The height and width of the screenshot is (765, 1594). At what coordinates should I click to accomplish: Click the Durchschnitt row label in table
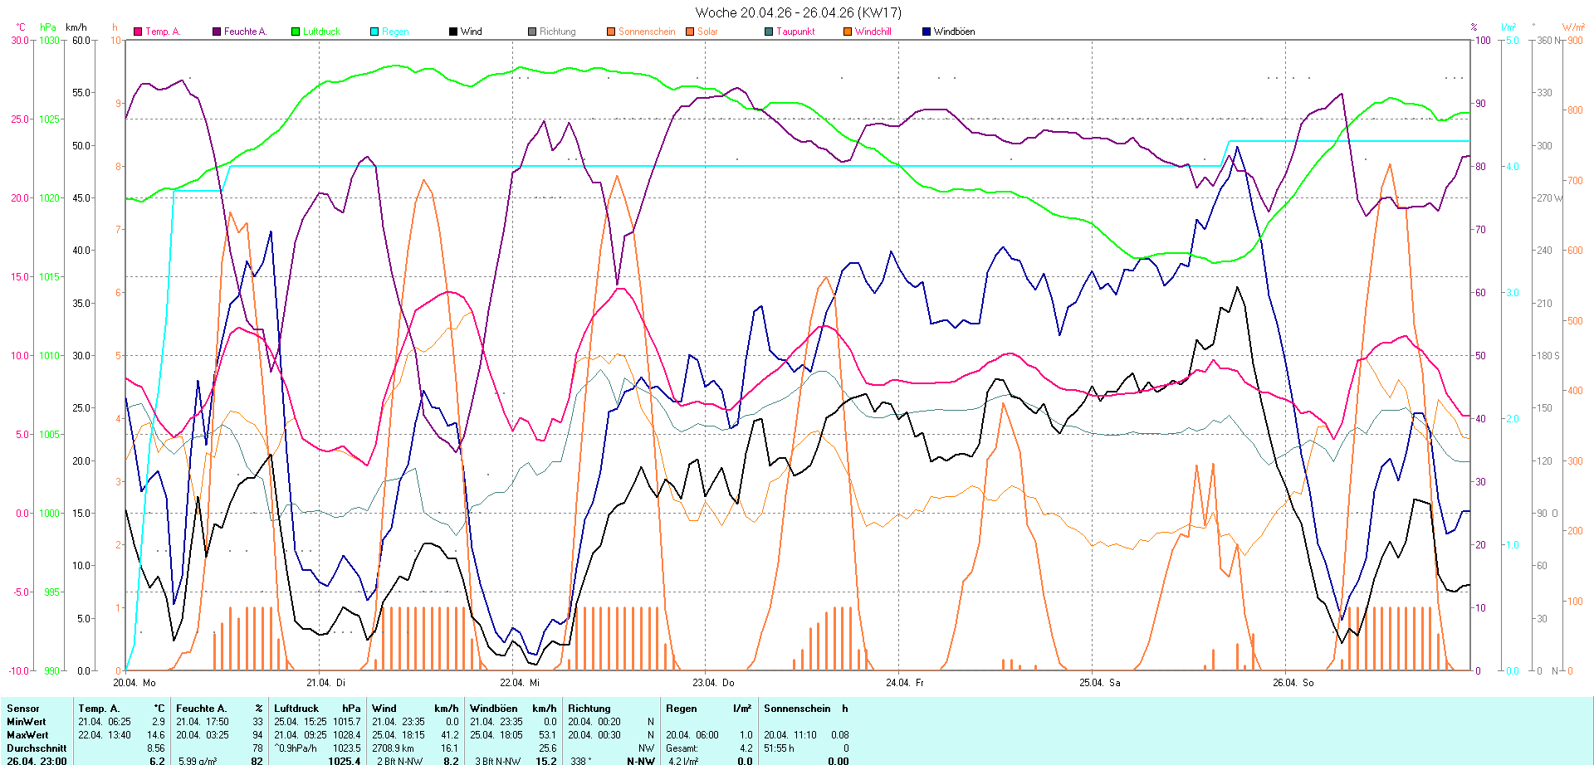(37, 748)
